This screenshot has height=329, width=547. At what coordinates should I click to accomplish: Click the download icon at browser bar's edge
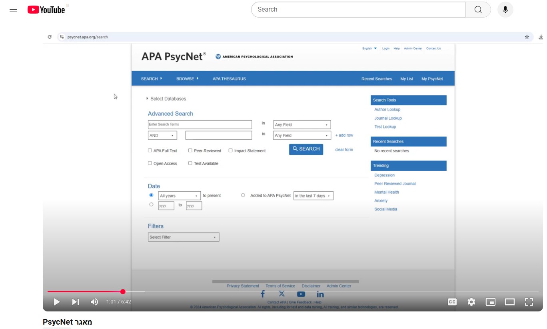point(541,37)
